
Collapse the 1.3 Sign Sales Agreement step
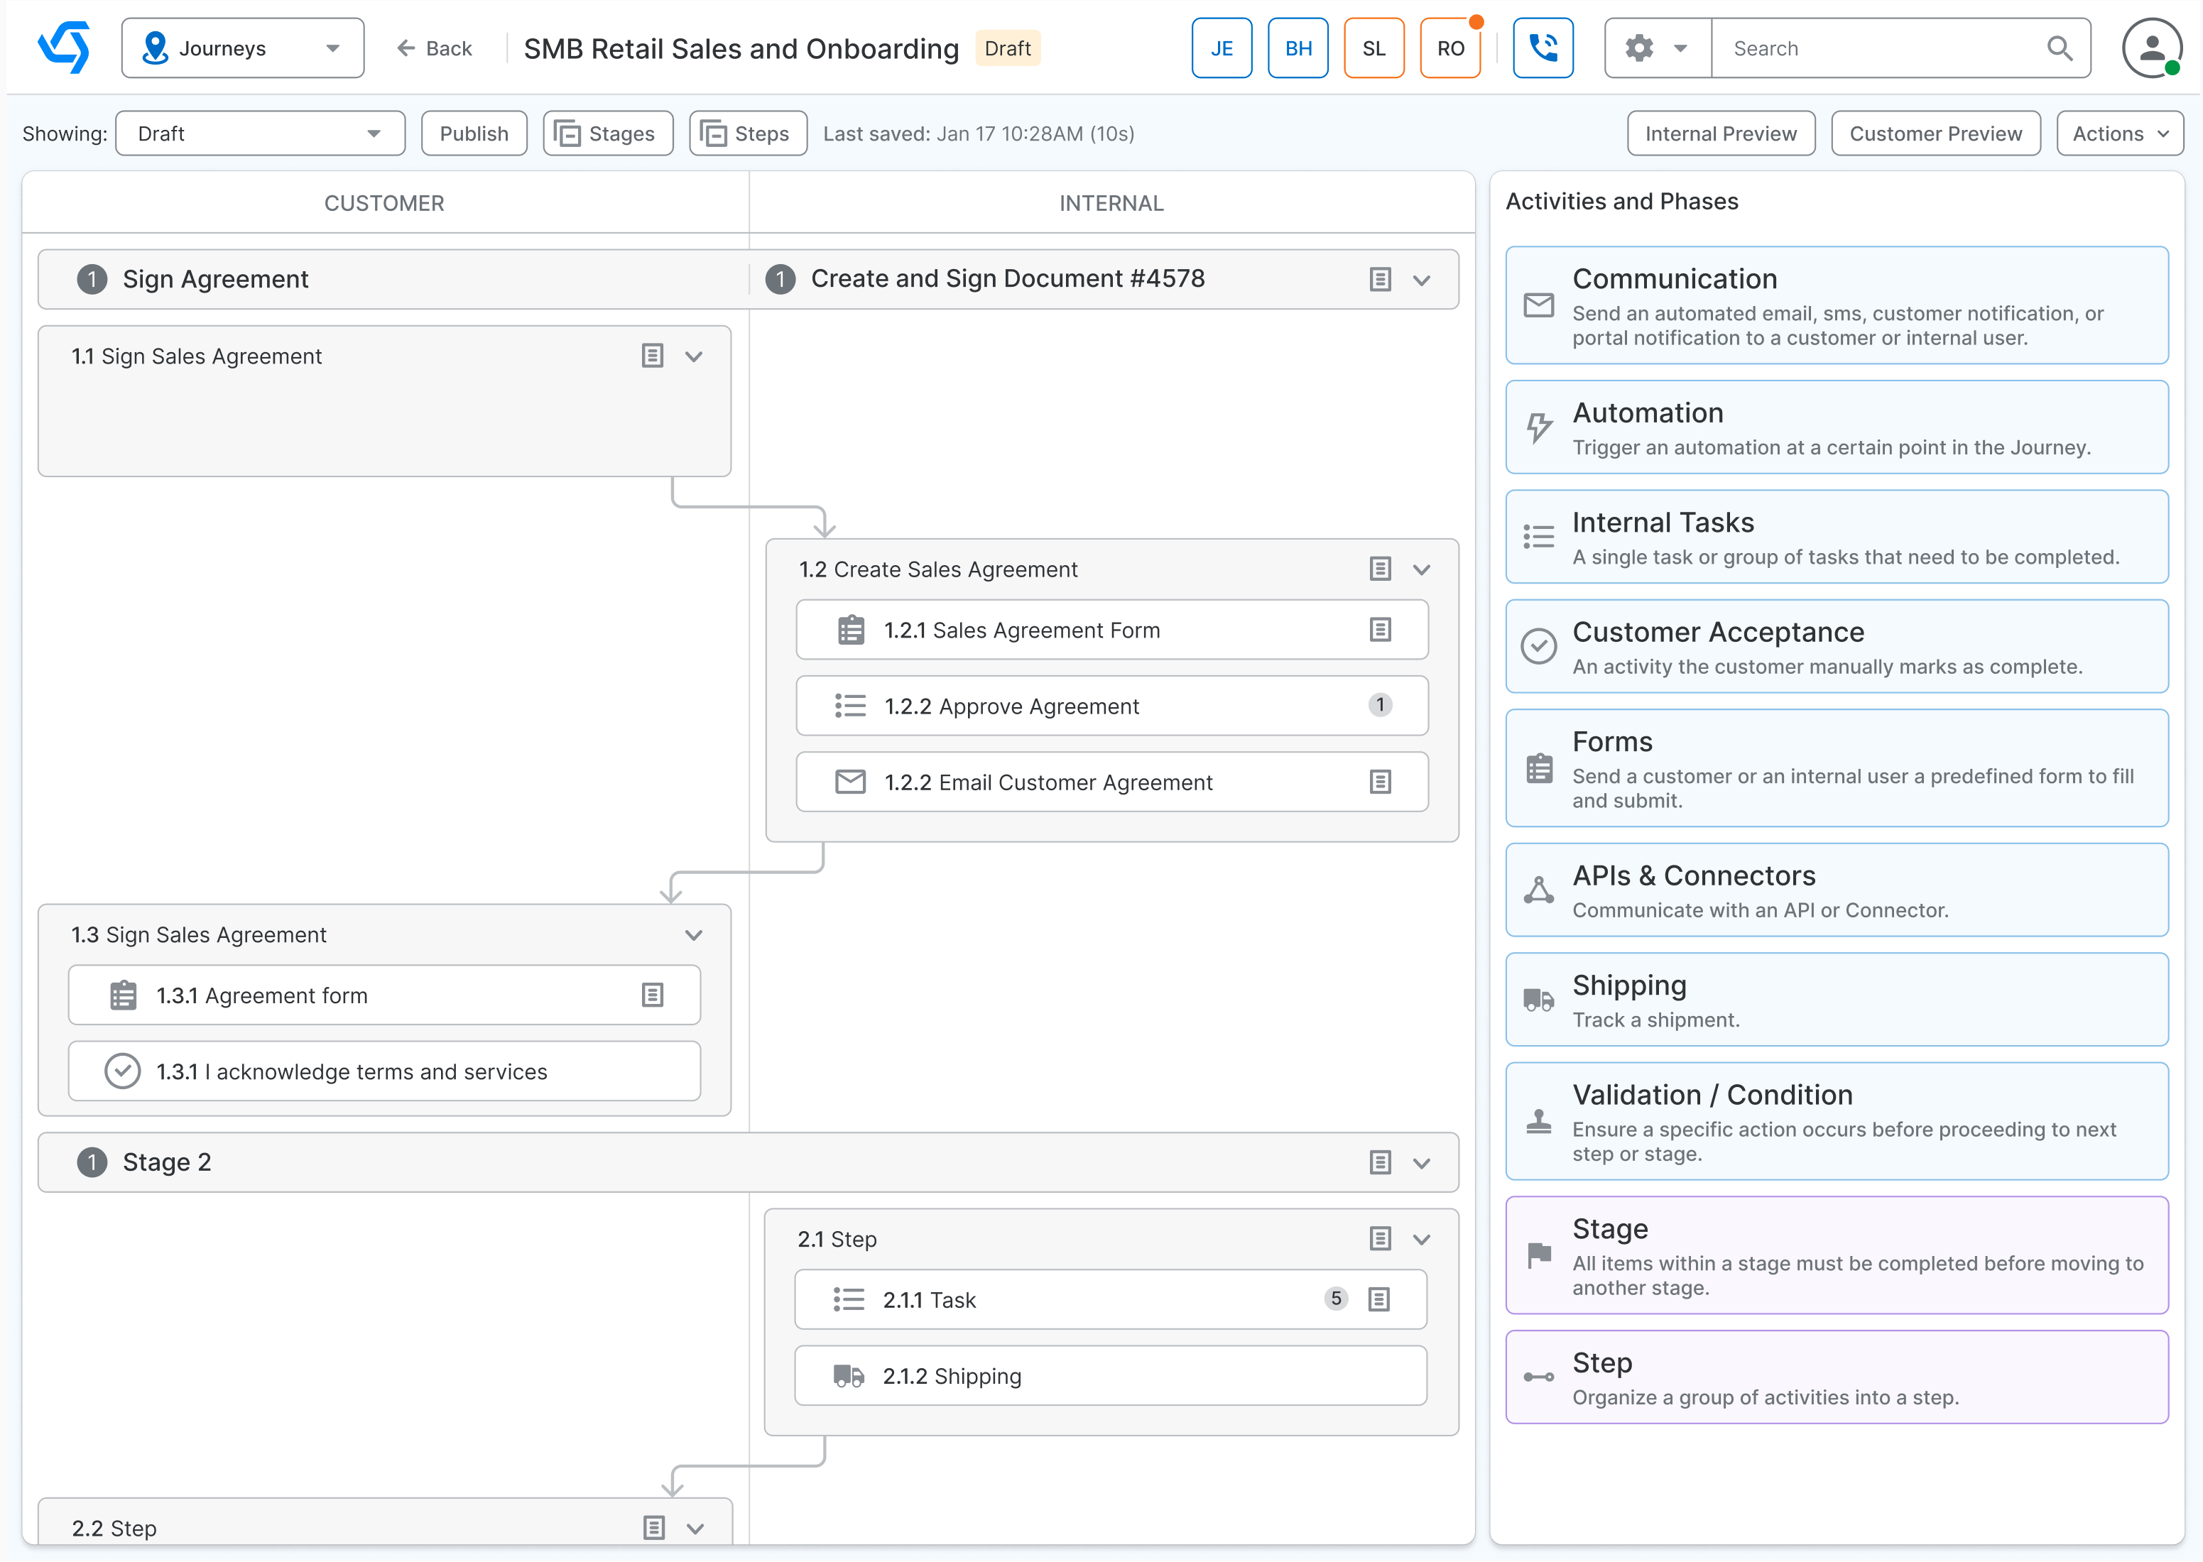[694, 934]
